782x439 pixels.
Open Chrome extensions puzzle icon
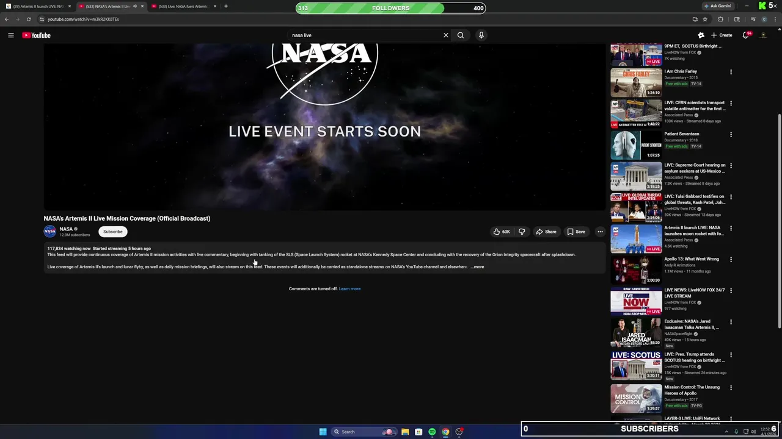[720, 19]
